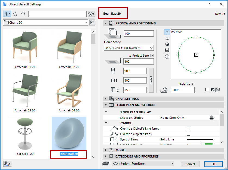
Task: Select the Armchair 01 20 thumbnail
Action: [25, 47]
